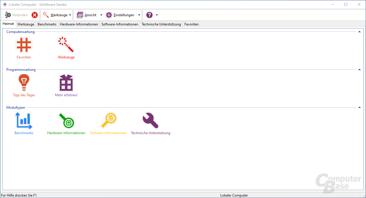Select the Hardware-Informationen magnifier icon
366x198 pixels.
coord(66,121)
